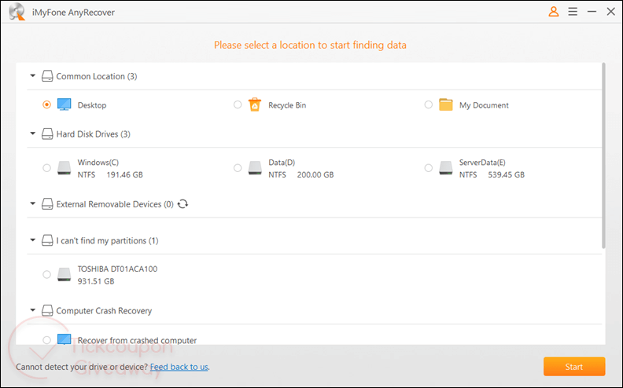Minimize the AnyRecover window
This screenshot has height=388, width=623.
(592, 12)
